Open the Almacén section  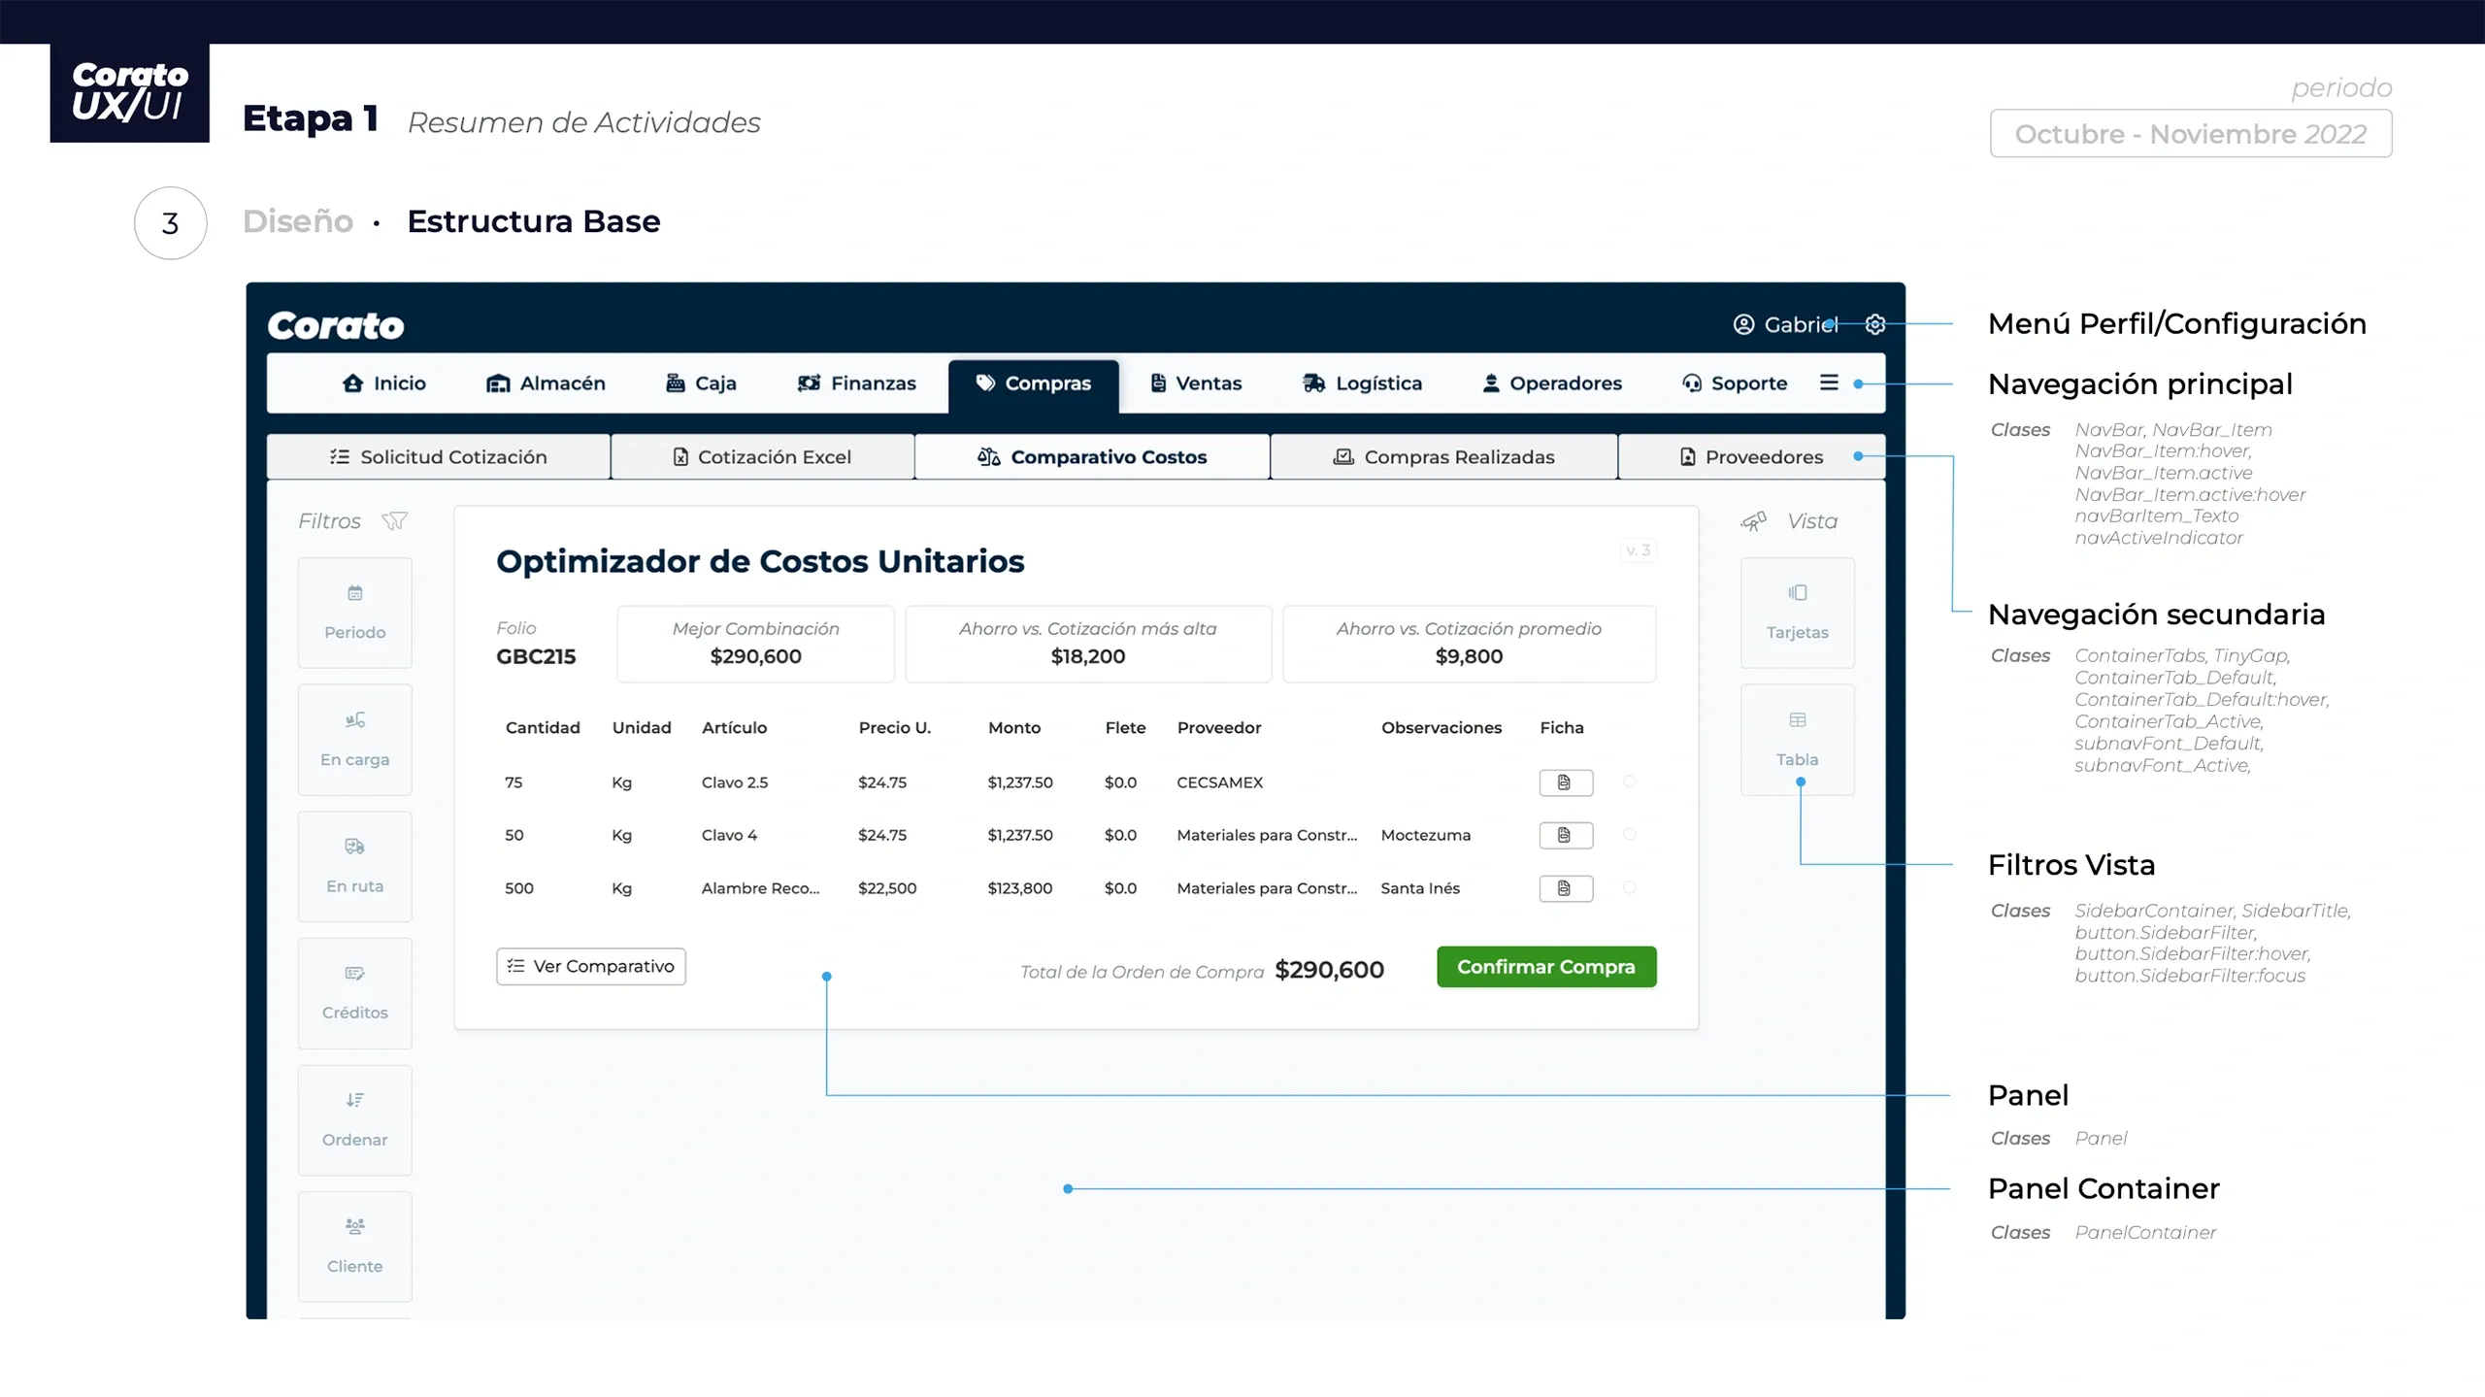click(546, 383)
